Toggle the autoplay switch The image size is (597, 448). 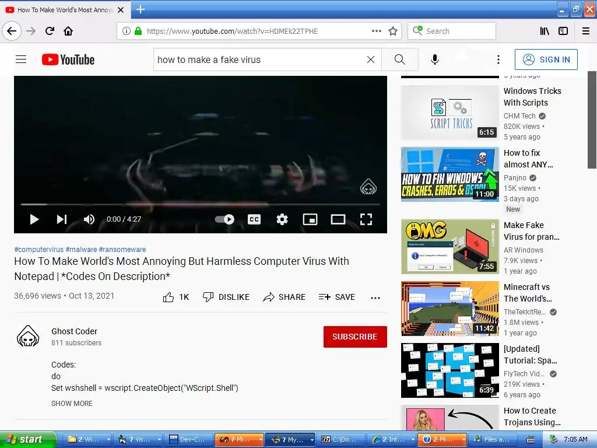click(x=224, y=219)
